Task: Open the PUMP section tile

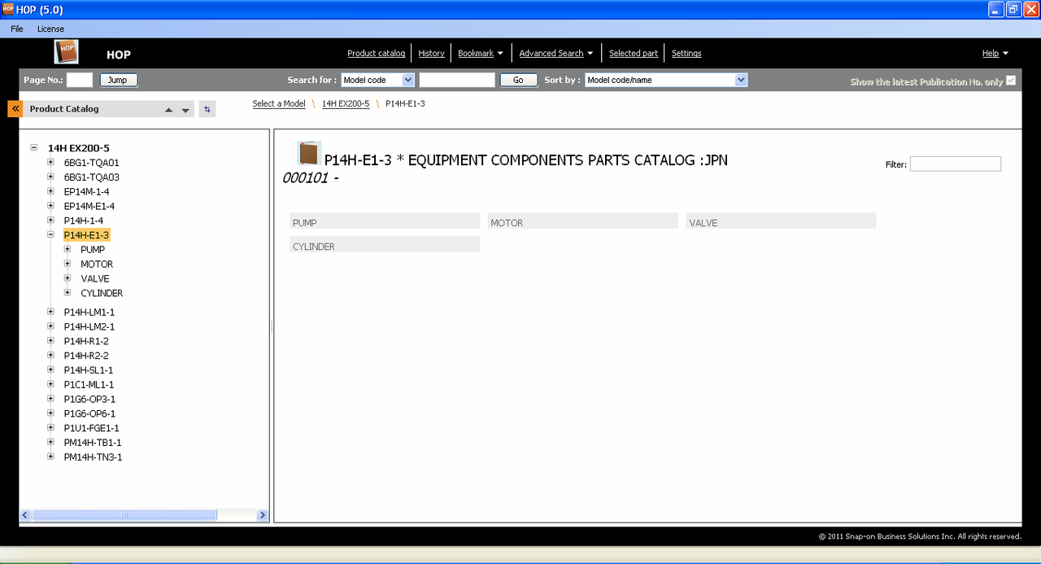Action: 385,221
